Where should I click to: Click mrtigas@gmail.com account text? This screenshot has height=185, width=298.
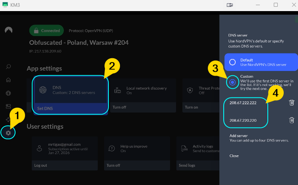[x=64, y=145]
